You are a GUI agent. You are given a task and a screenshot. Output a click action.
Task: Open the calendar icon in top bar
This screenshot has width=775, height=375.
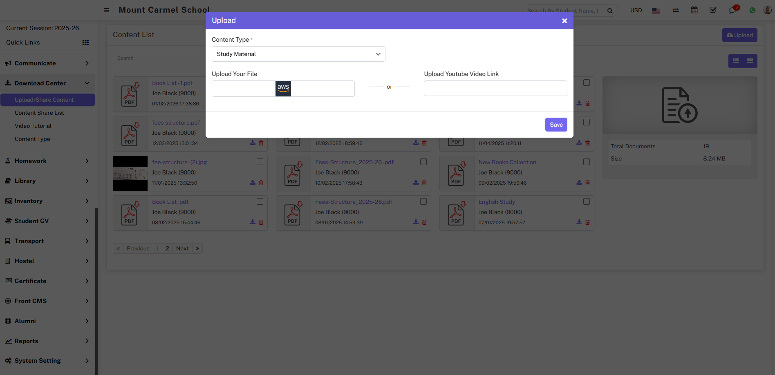694,10
